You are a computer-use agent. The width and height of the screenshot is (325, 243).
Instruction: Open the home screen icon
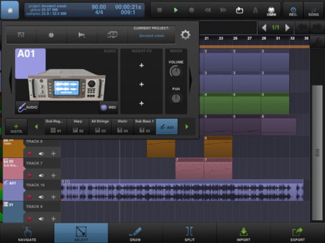coord(10,10)
